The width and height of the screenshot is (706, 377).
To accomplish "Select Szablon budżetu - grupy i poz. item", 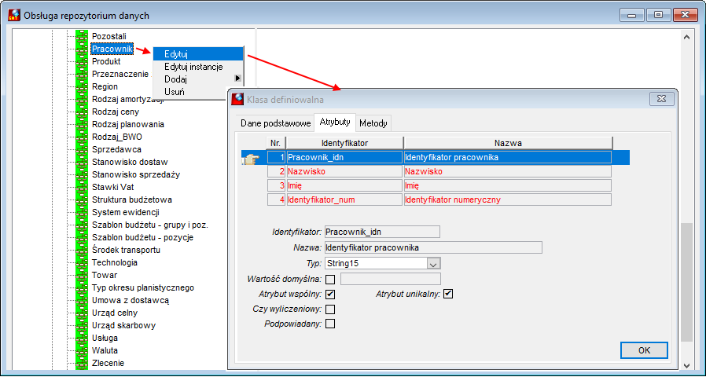I will pyautogui.click(x=150, y=225).
